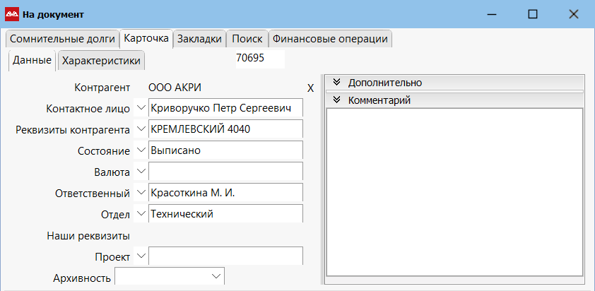The width and height of the screenshot is (595, 291).
Task: Maximize the На документ window
Action: coord(533,14)
